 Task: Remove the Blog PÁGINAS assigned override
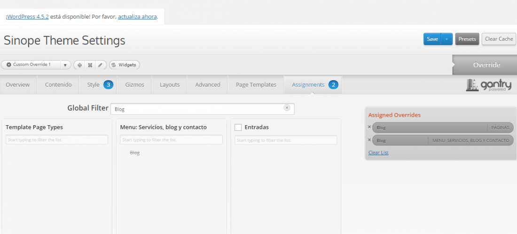[x=369, y=127]
